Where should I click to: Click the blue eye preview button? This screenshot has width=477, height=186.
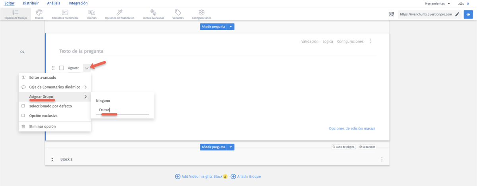point(468,14)
